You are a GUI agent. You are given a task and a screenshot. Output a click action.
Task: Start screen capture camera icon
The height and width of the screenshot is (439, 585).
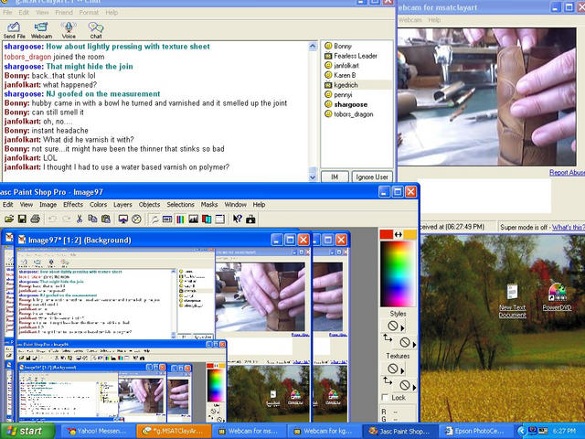(x=250, y=219)
